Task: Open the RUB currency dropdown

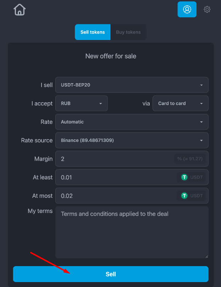Action: click(x=82, y=103)
